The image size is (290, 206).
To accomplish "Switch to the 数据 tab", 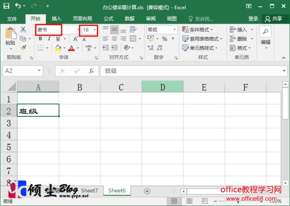I will [x=129, y=19].
